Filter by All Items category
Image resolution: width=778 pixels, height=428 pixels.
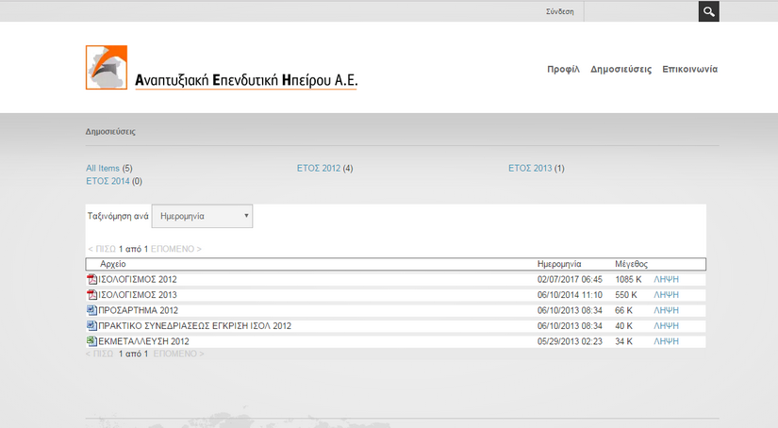pos(103,169)
